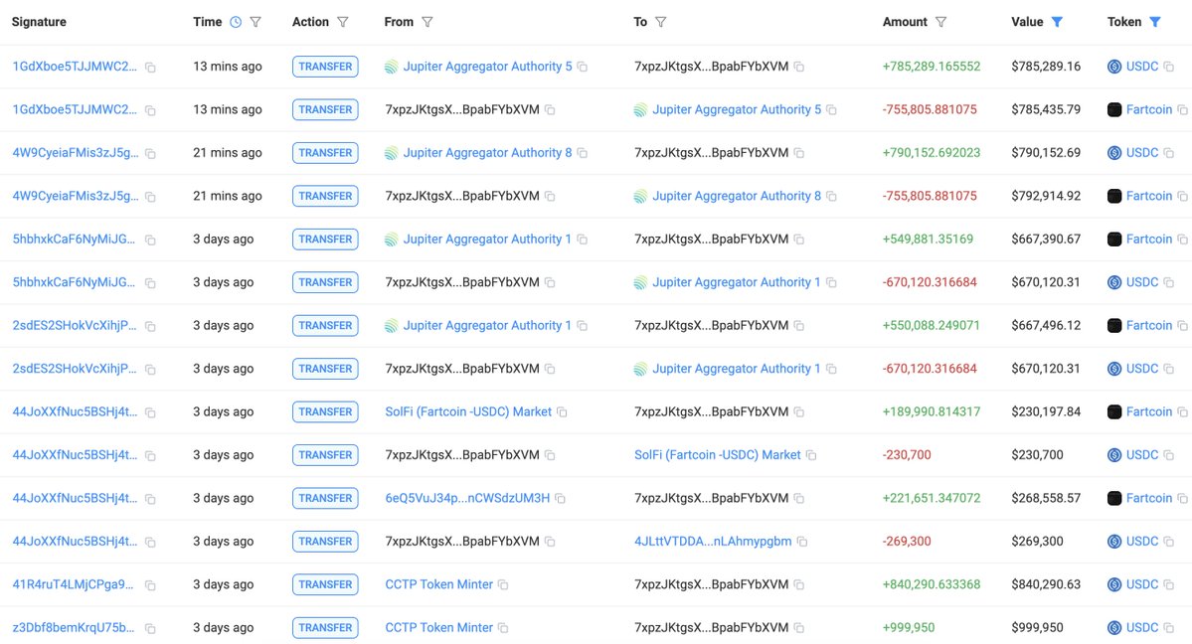Open the 6eQ5VuJ34p...nCWSdzUM3H account
This screenshot has height=644, width=1192.
467,498
